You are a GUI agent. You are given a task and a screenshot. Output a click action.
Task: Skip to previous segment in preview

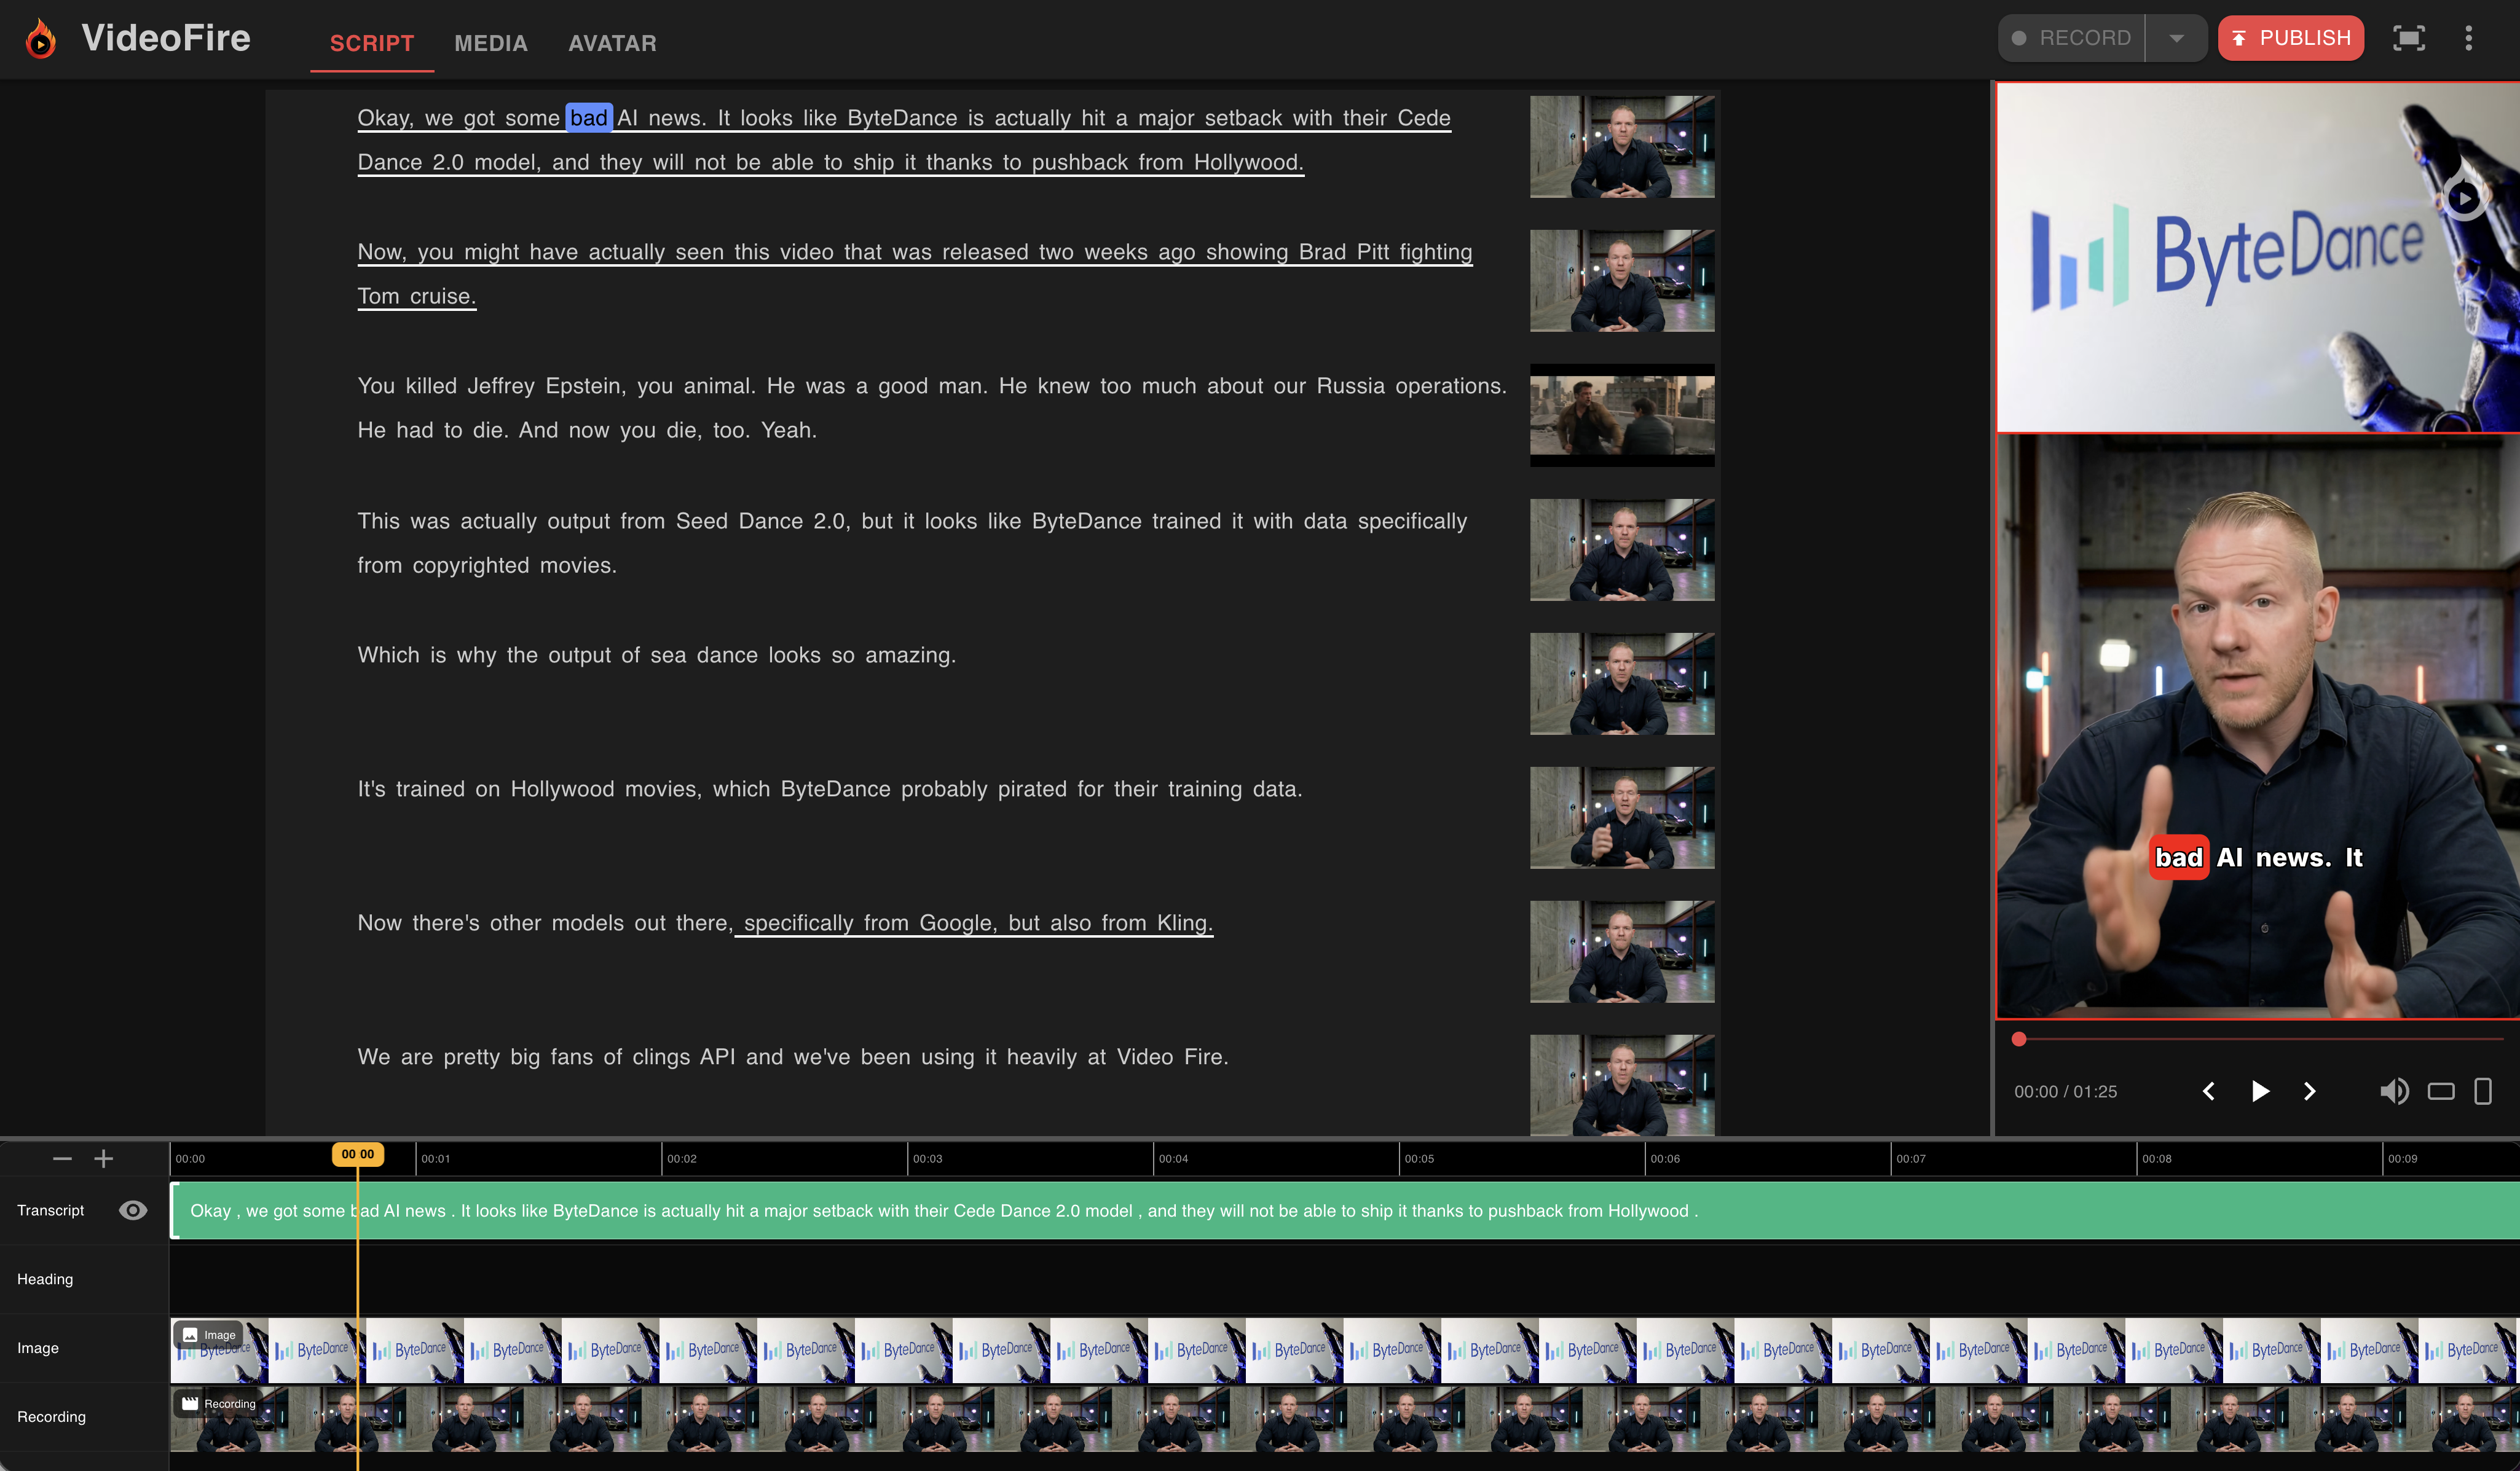2208,1091
